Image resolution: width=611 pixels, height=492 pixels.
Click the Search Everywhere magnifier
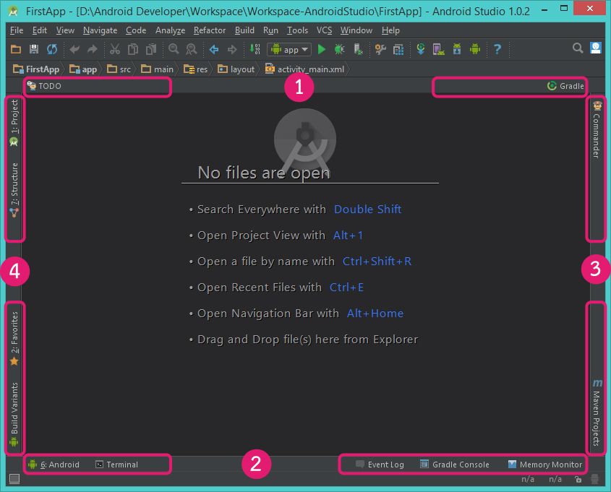[x=578, y=48]
